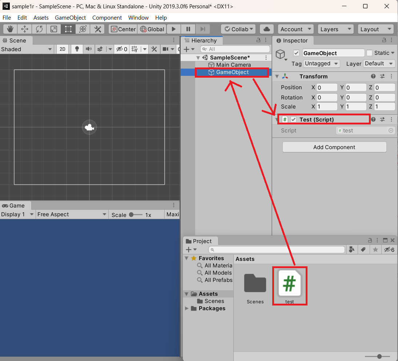This screenshot has width=398, height=361.
Task: Click the Project search field
Action: click(x=277, y=250)
